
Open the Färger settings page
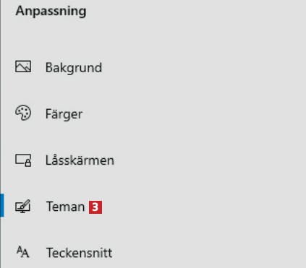pyautogui.click(x=153, y=113)
